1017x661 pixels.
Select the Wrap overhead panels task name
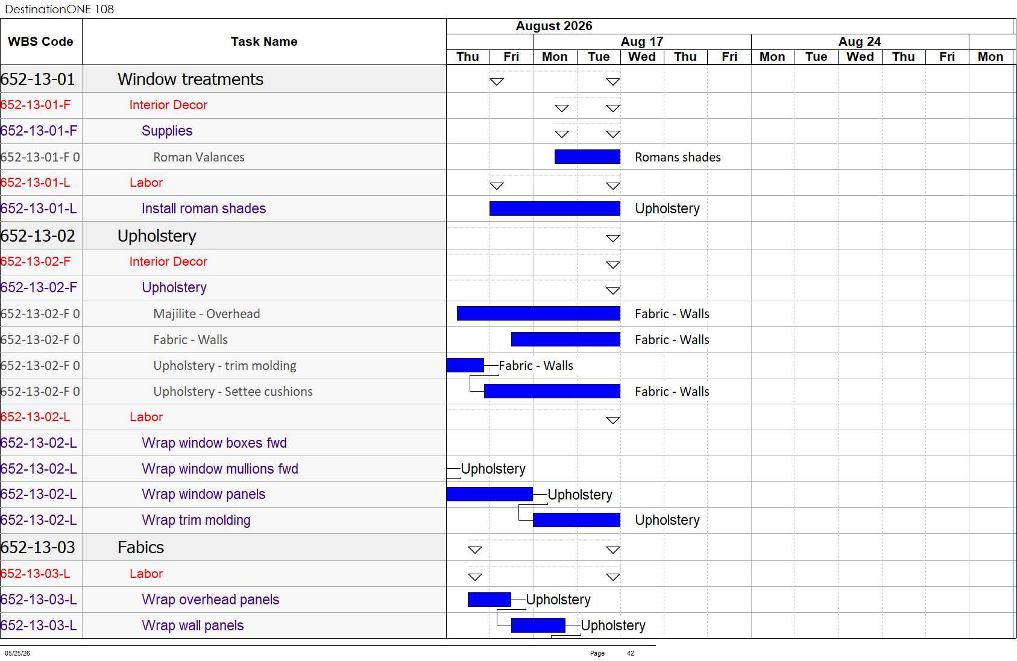click(210, 600)
